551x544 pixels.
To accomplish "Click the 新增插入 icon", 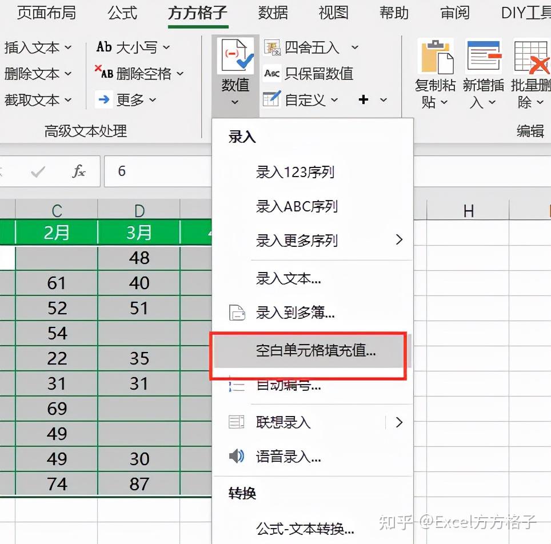I will [x=484, y=57].
